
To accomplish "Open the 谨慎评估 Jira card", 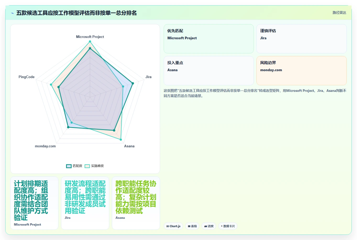I will (x=301, y=39).
